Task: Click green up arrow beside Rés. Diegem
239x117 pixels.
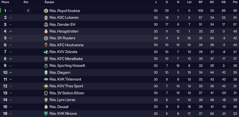Action: [11, 73]
